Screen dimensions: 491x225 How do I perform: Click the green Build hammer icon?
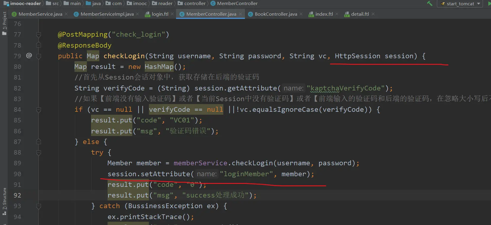click(430, 4)
